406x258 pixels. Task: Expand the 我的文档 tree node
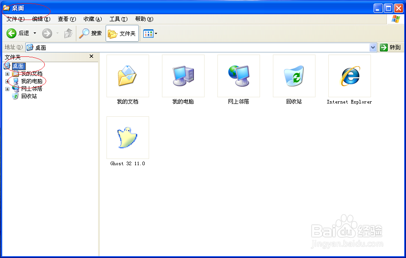[x=7, y=74]
